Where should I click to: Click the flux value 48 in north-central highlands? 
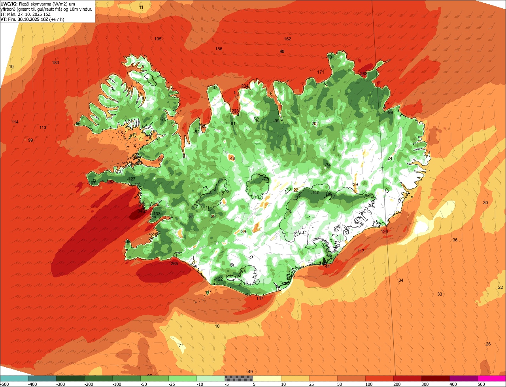tap(232, 158)
